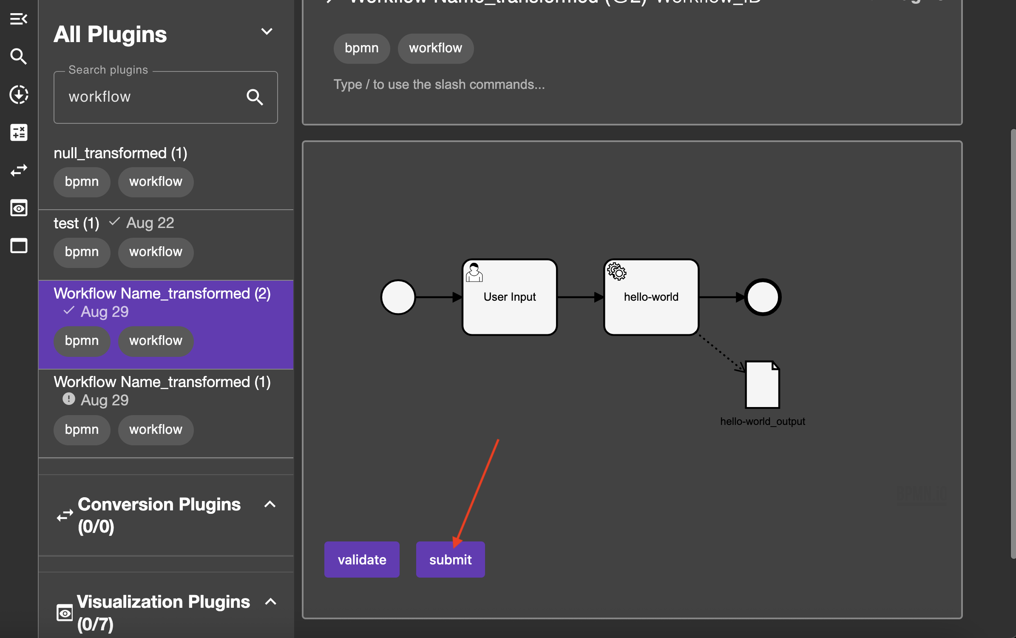This screenshot has height=638, width=1016.
Task: Click the validate button
Action: 362,559
